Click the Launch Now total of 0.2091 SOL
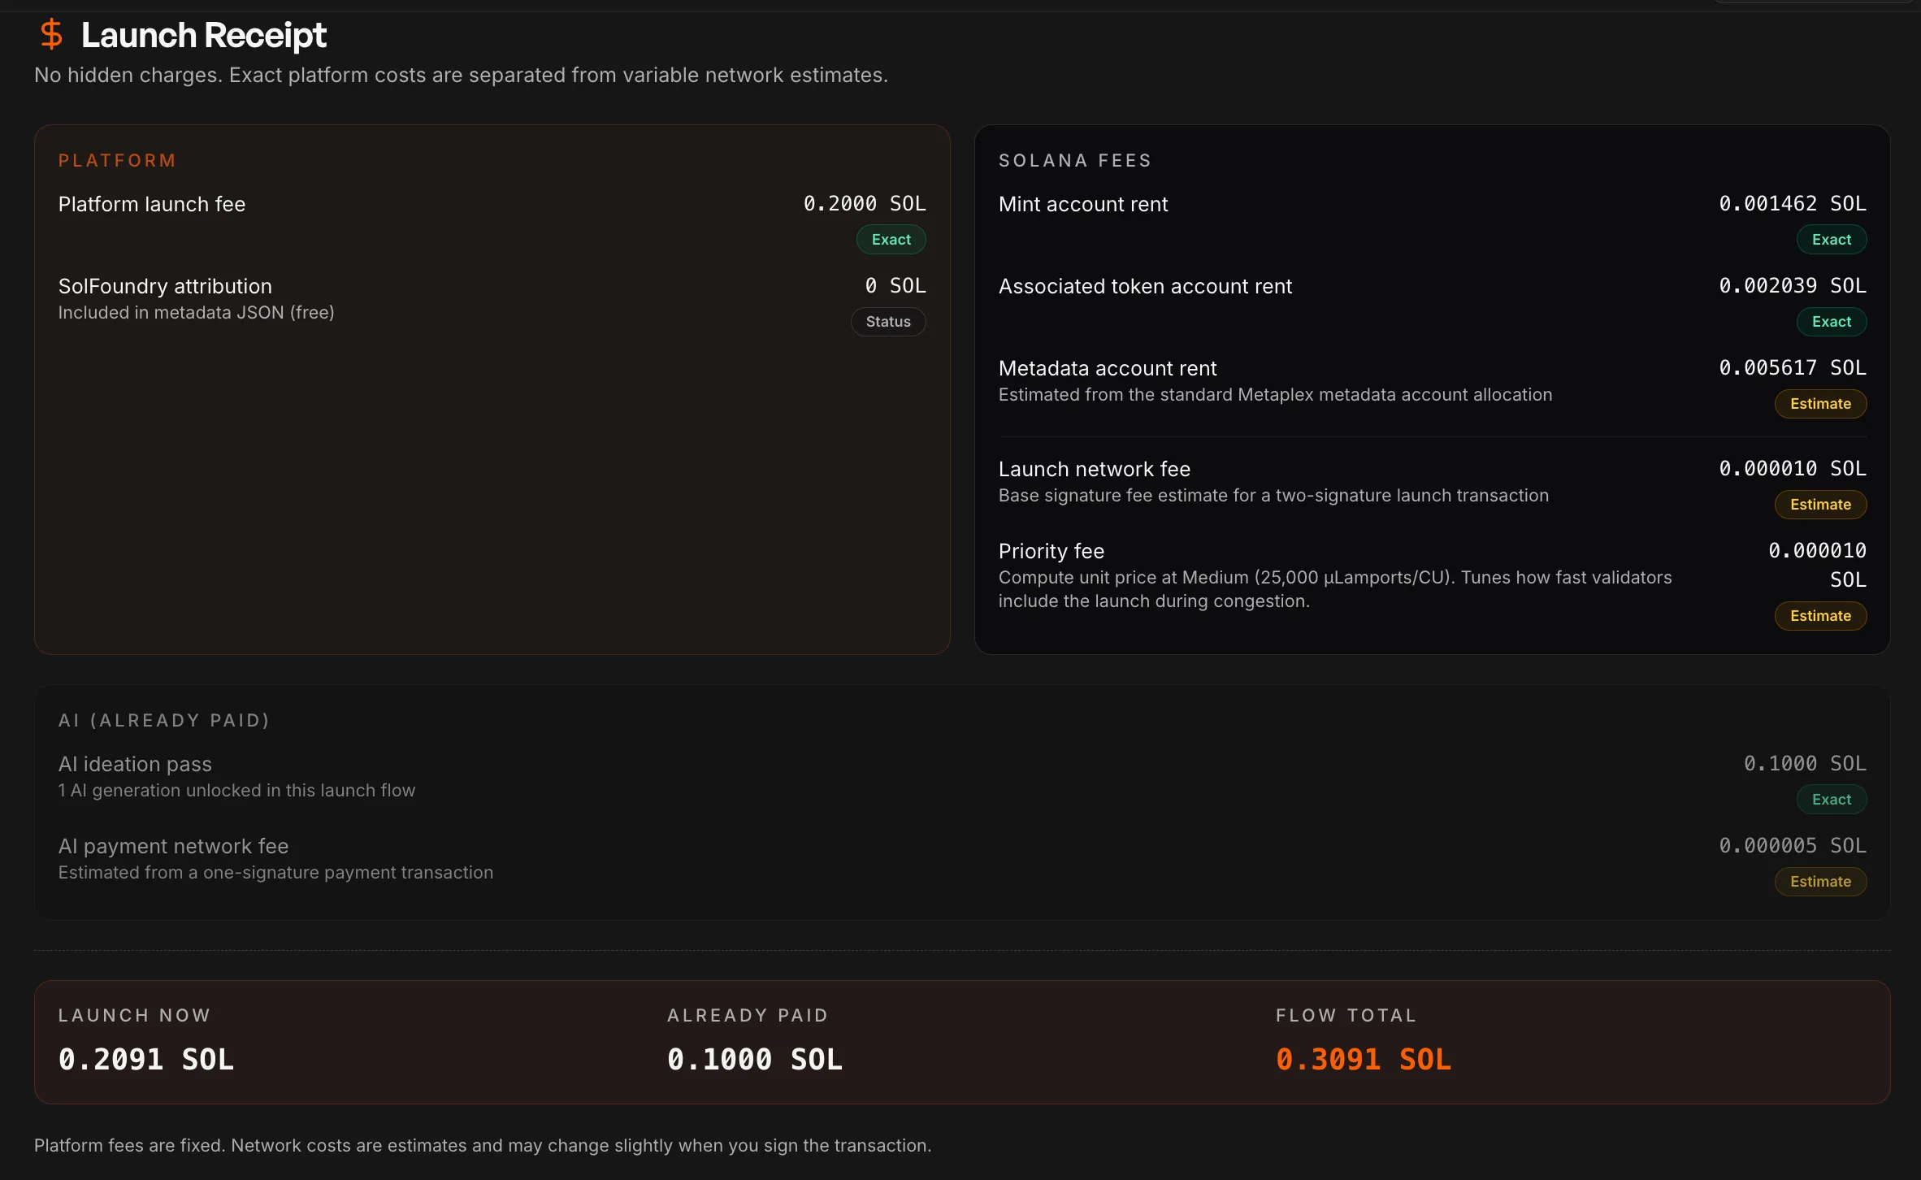 tap(146, 1060)
